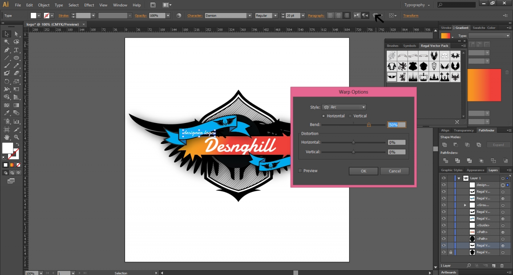Image resolution: width=513 pixels, height=275 pixels.
Task: Collapse the Layer 1 disclosure triangle
Action: pos(458,178)
